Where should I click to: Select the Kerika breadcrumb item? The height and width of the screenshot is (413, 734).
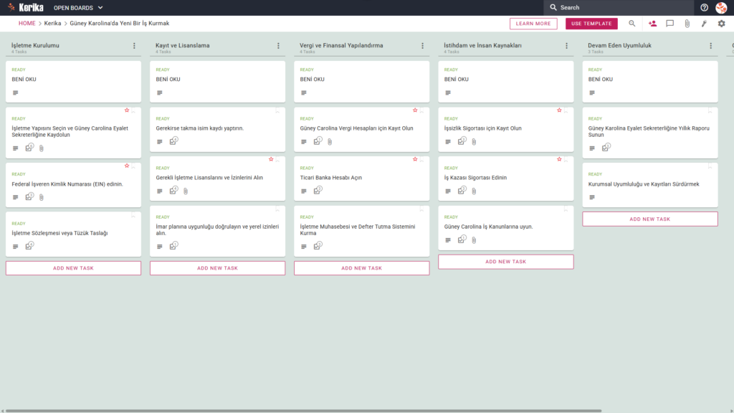52,24
